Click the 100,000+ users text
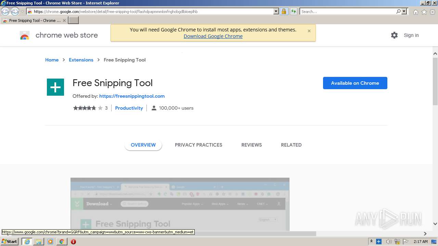438x246 pixels. (x=176, y=108)
